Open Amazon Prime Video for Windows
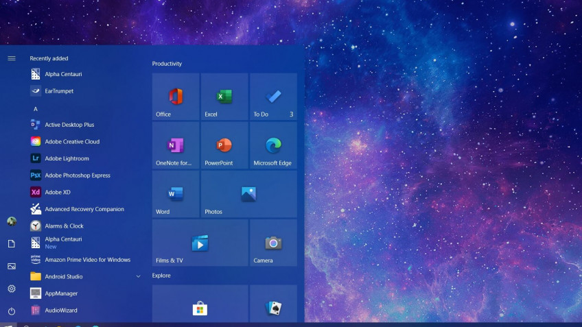The image size is (582, 327). 87,260
